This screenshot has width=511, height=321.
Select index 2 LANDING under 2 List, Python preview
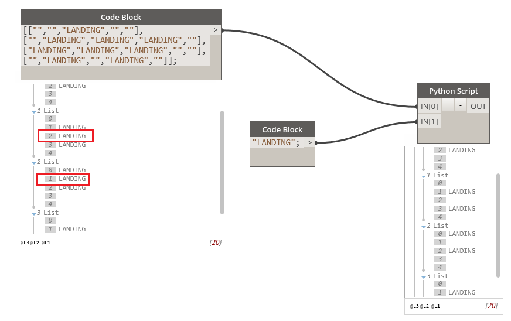[455, 251]
